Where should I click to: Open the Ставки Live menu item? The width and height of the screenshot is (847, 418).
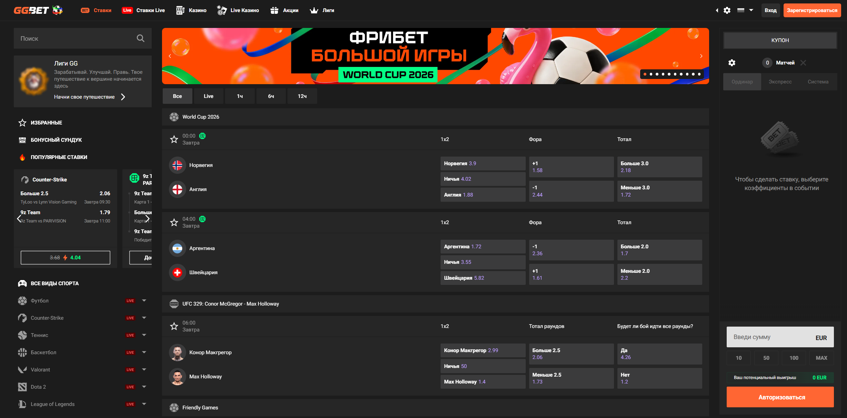coord(143,10)
